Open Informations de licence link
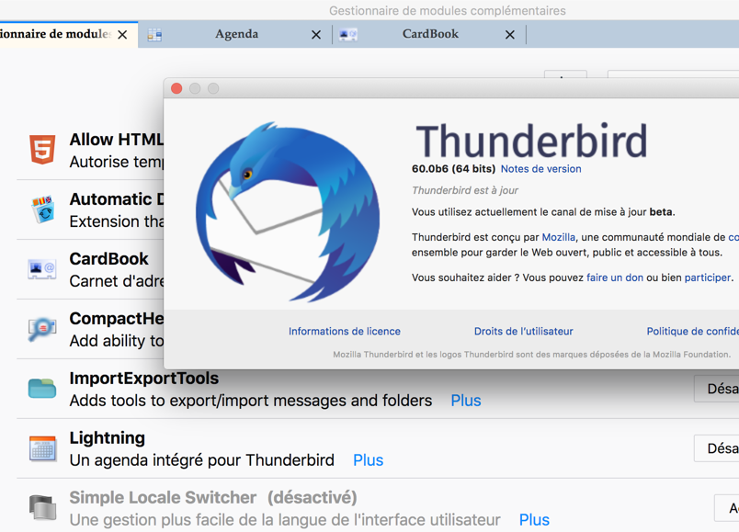 tap(345, 332)
